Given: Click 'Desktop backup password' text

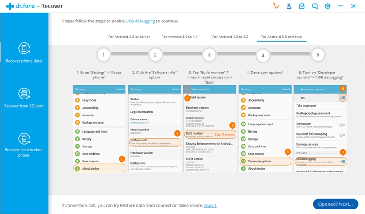Looking at the screenshot, I should [x=313, y=113].
